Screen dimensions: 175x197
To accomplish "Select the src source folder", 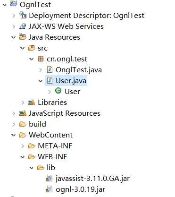I will (42, 48).
